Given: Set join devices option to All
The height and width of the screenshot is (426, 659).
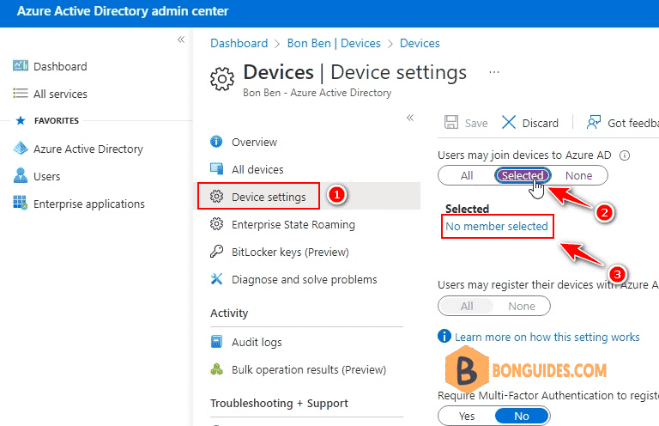Looking at the screenshot, I should (467, 175).
